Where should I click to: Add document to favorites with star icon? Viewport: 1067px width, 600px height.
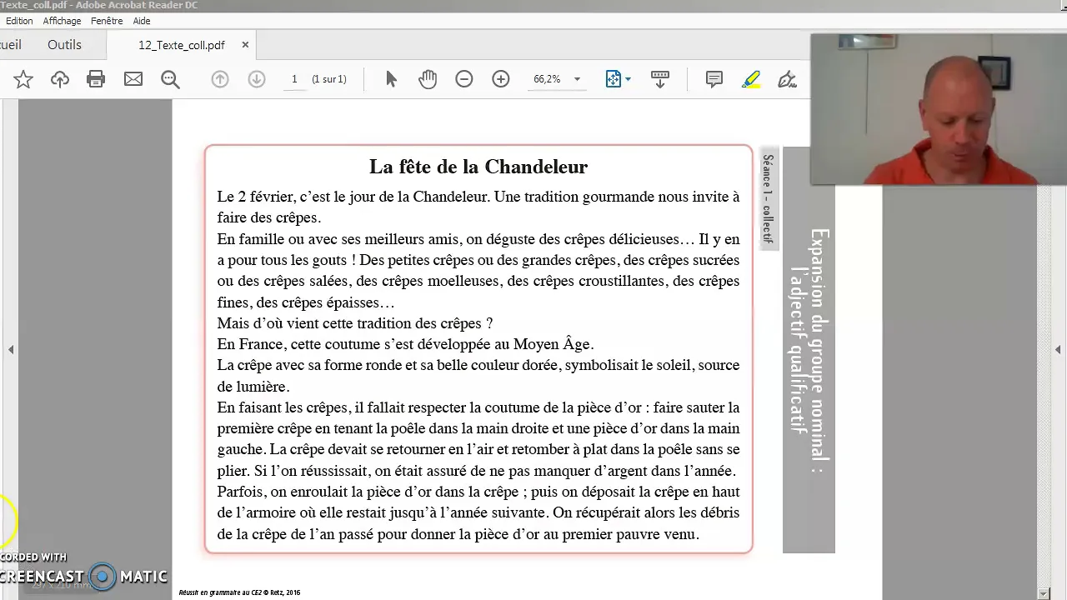(23, 79)
